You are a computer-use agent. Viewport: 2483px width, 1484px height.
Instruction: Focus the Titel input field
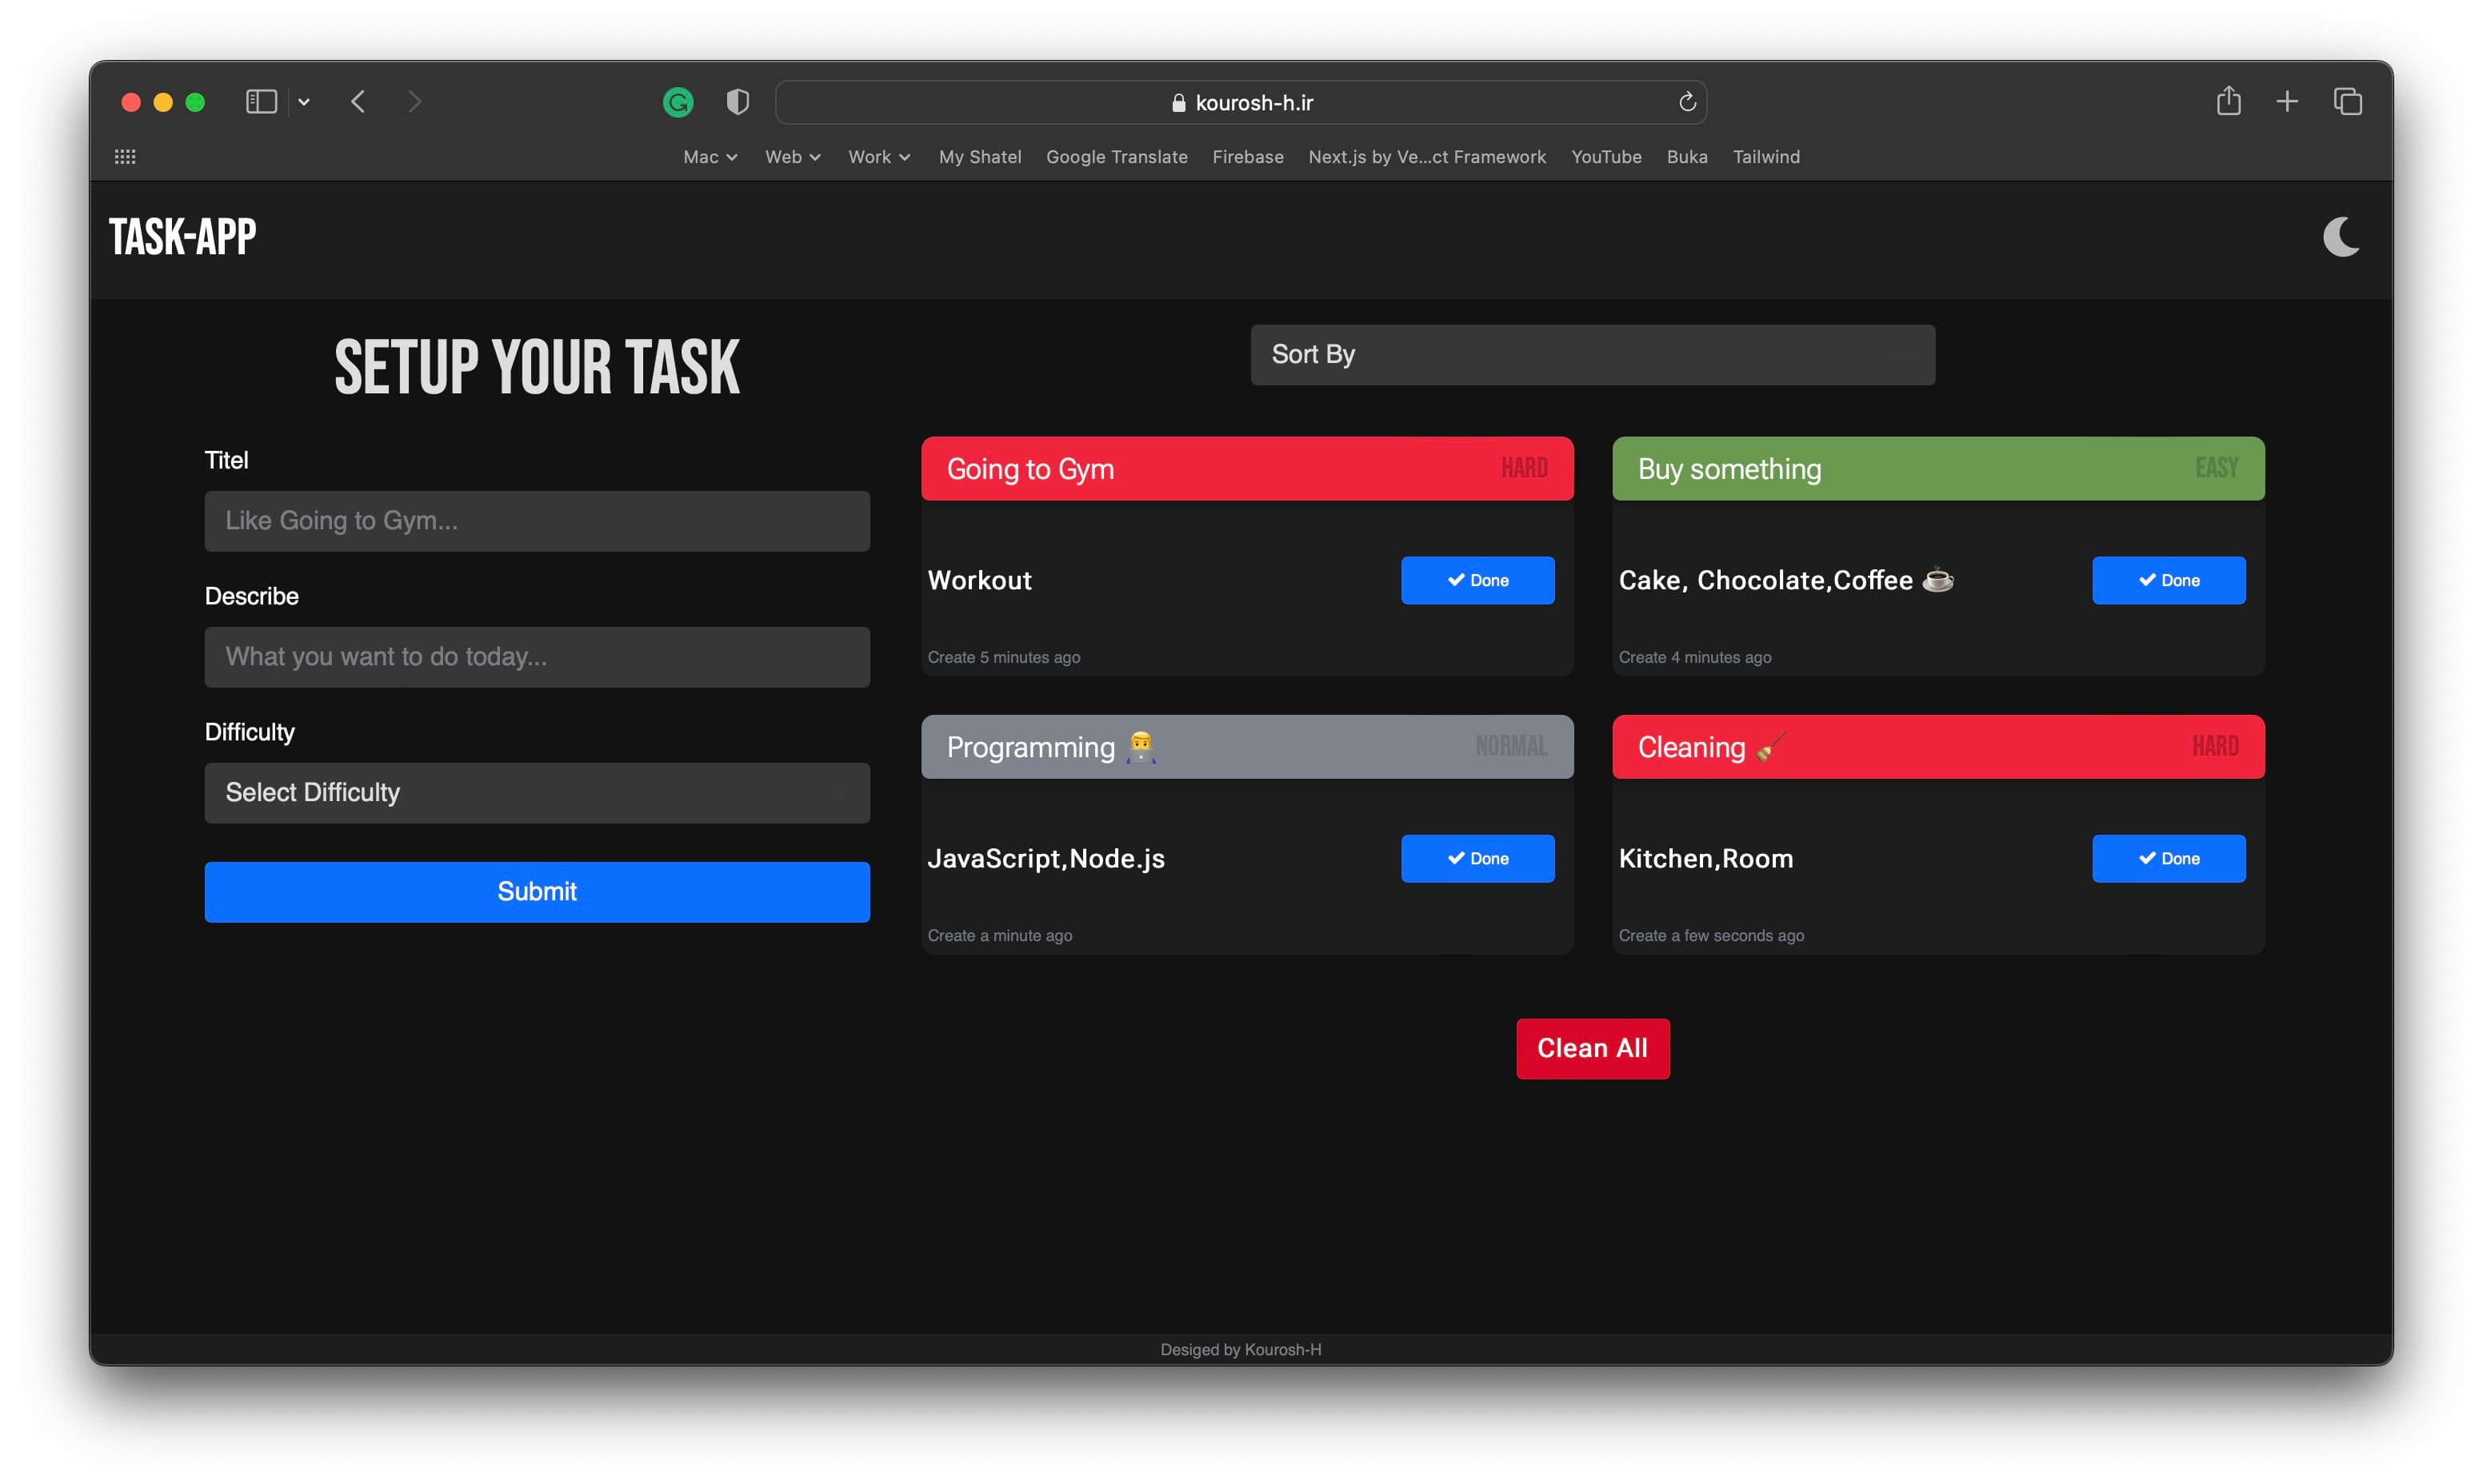[x=536, y=521]
